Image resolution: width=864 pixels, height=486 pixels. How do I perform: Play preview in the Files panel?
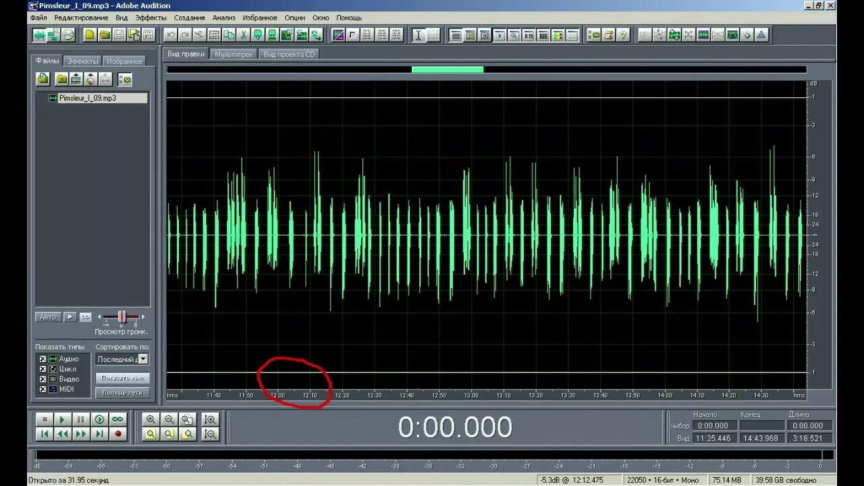click(x=70, y=317)
